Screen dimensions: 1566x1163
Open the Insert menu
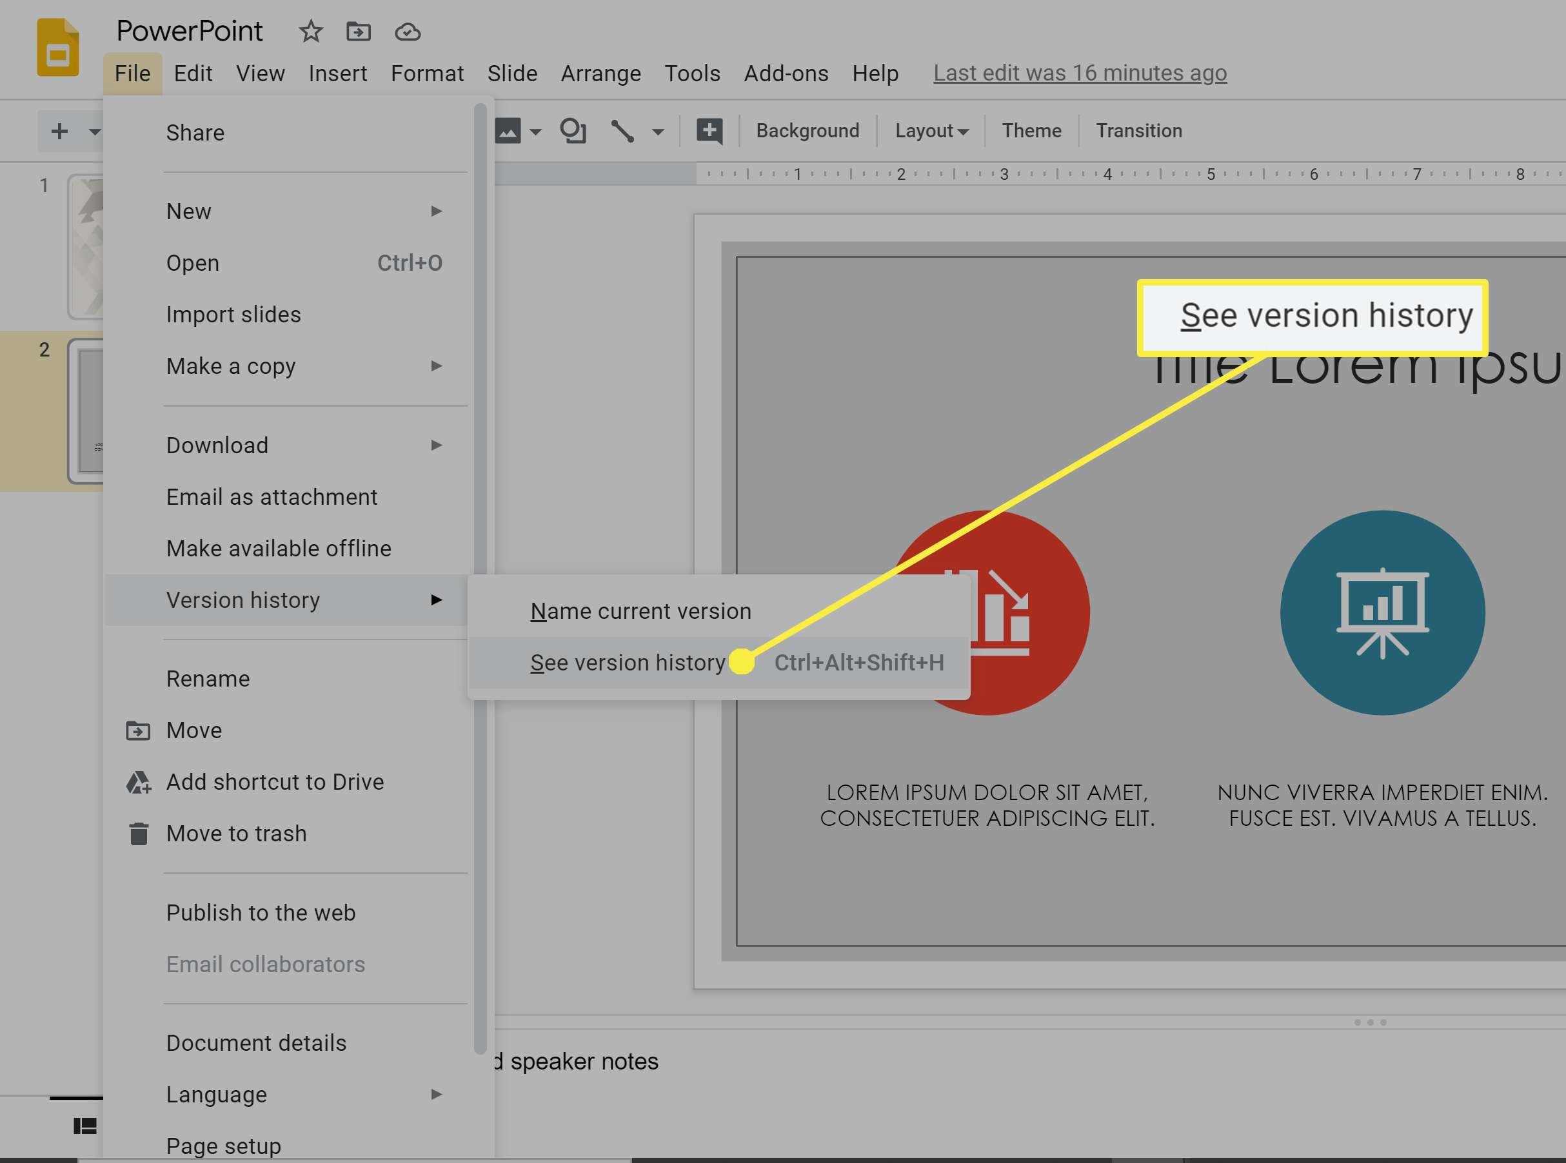[x=337, y=73]
